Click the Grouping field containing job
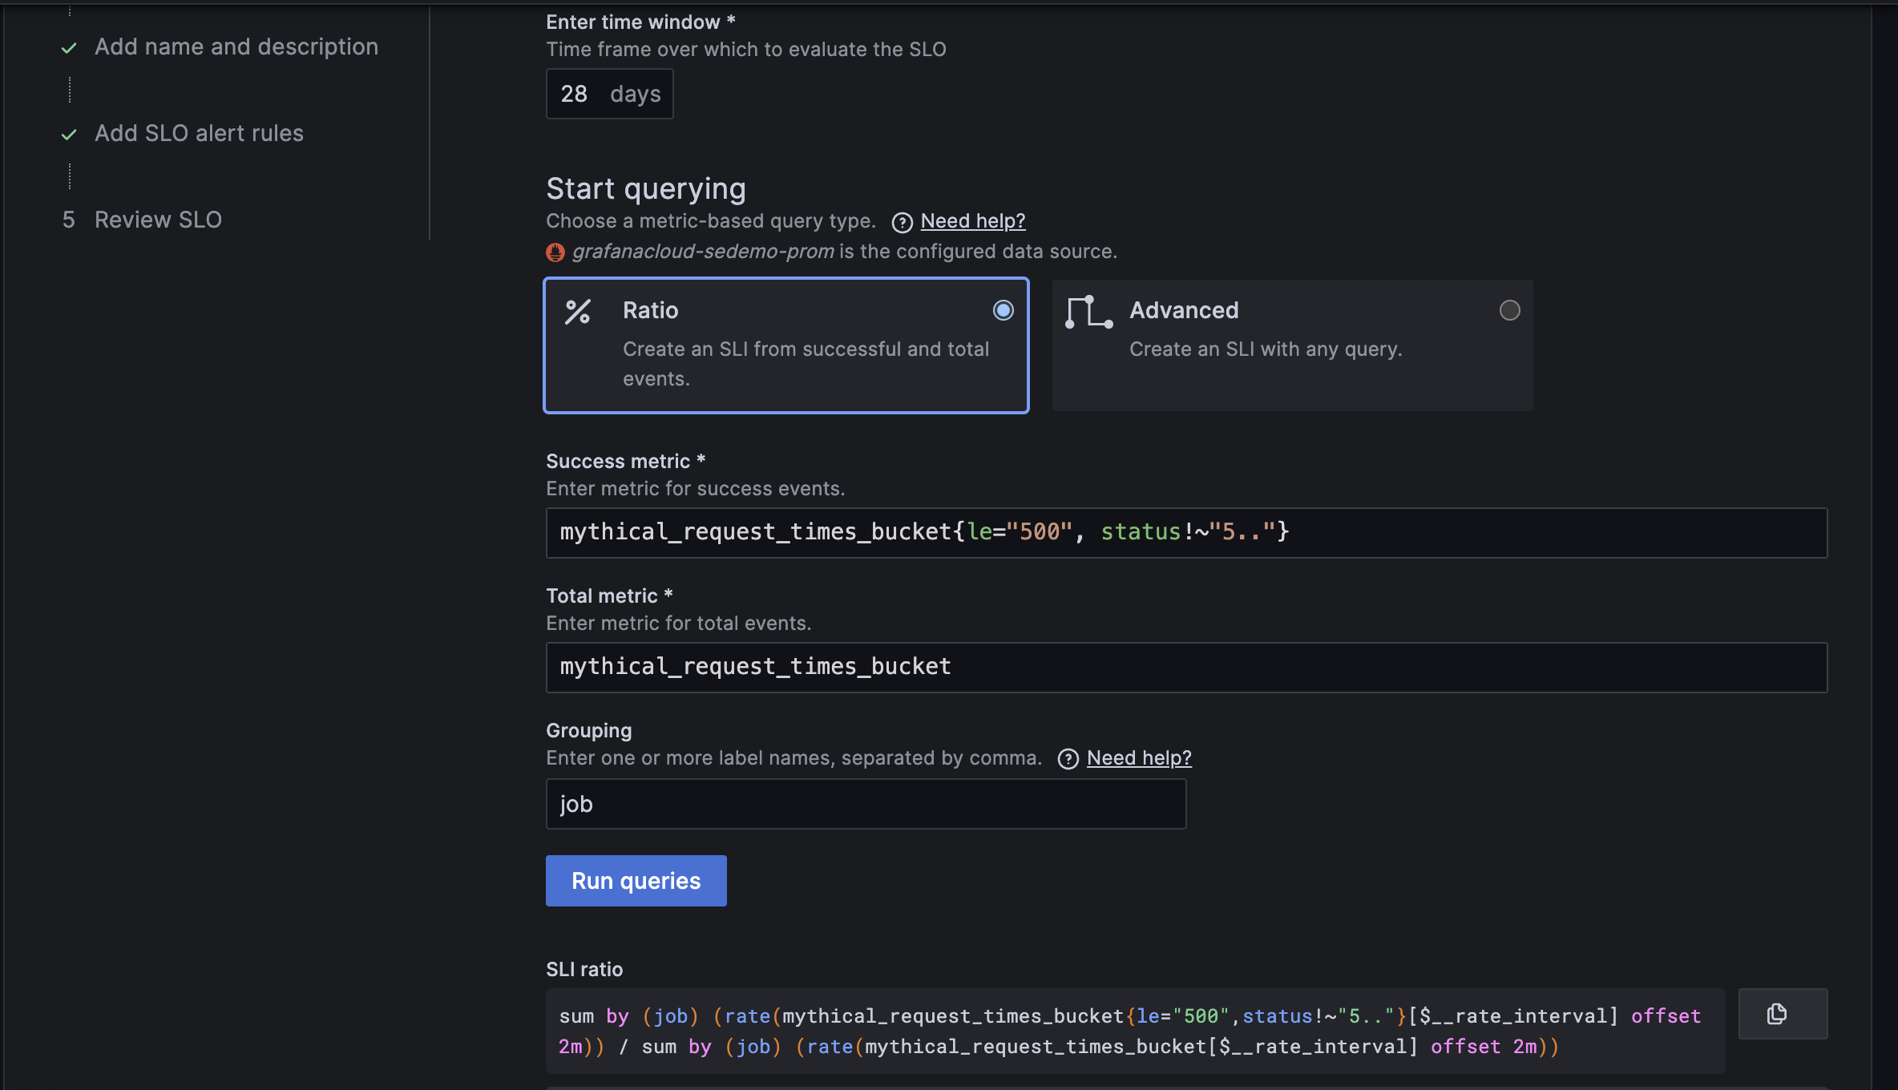This screenshot has width=1898, height=1090. pos(864,803)
